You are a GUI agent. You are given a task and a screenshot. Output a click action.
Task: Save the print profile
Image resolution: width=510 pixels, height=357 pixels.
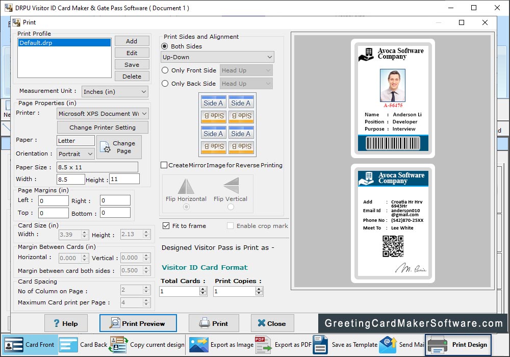pos(132,64)
